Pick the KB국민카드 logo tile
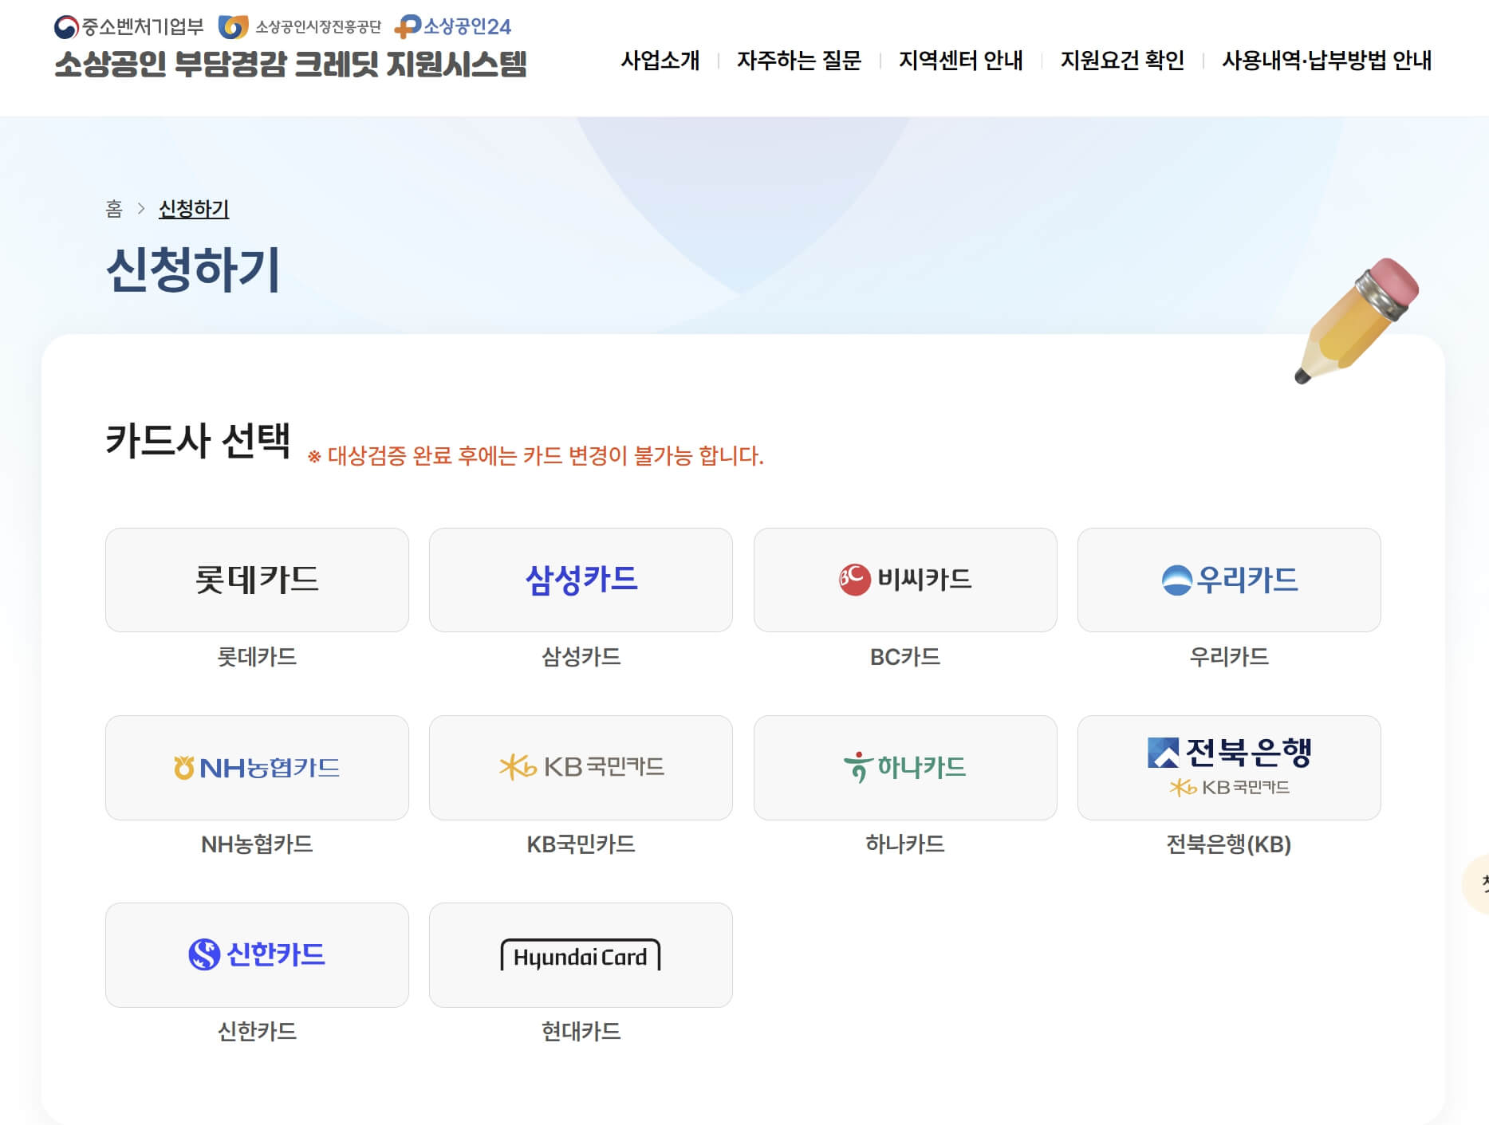Image resolution: width=1489 pixels, height=1125 pixels. click(581, 767)
